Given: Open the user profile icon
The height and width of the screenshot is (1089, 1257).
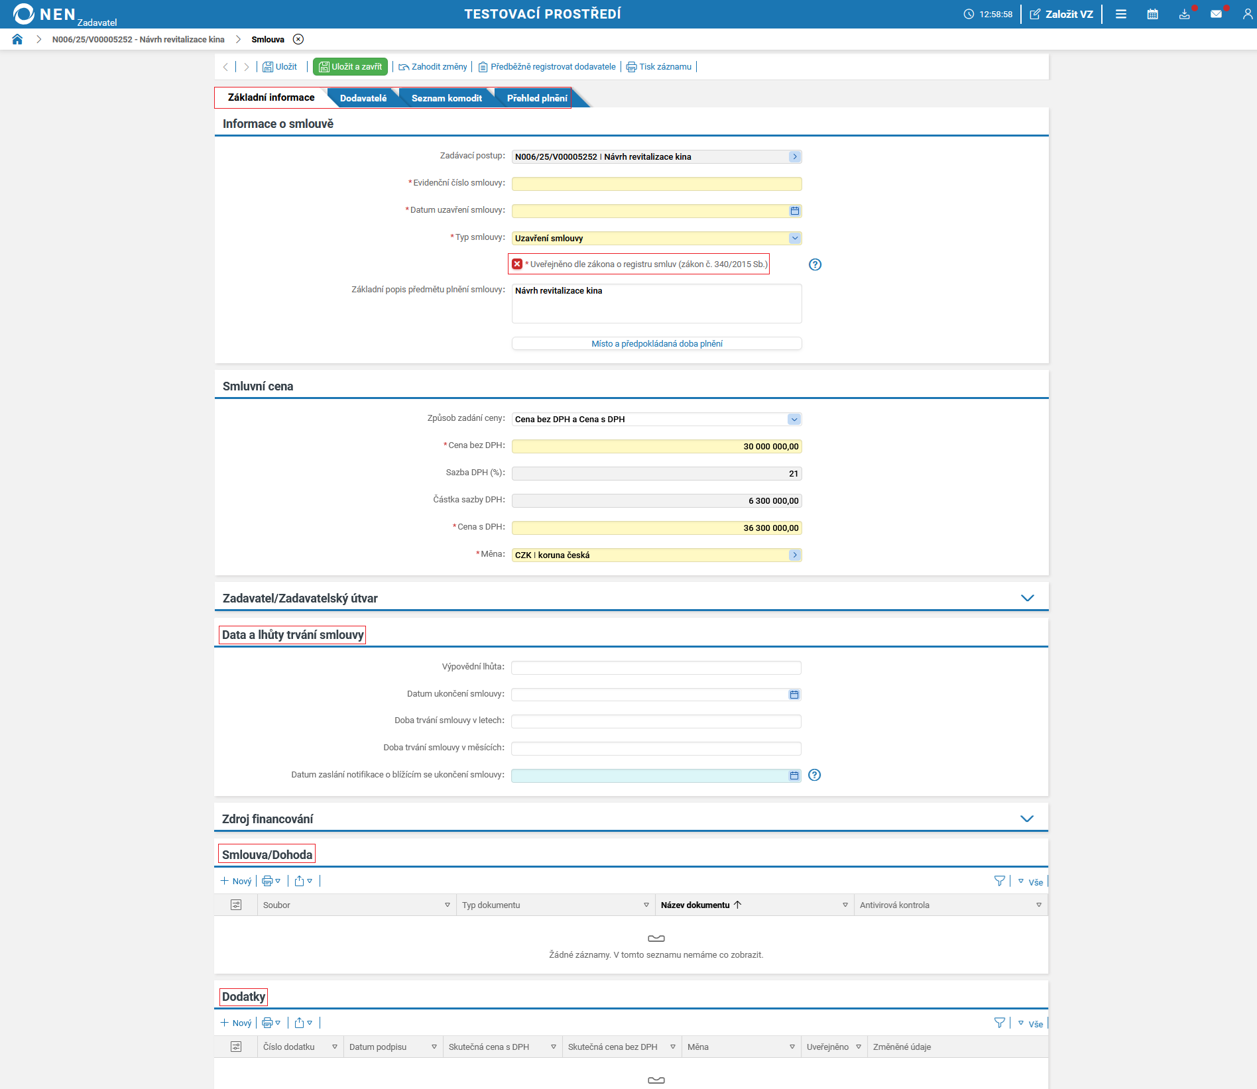Looking at the screenshot, I should tap(1247, 14).
